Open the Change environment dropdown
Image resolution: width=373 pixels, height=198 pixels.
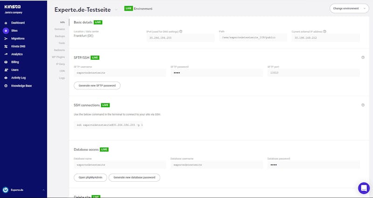pyautogui.click(x=349, y=8)
